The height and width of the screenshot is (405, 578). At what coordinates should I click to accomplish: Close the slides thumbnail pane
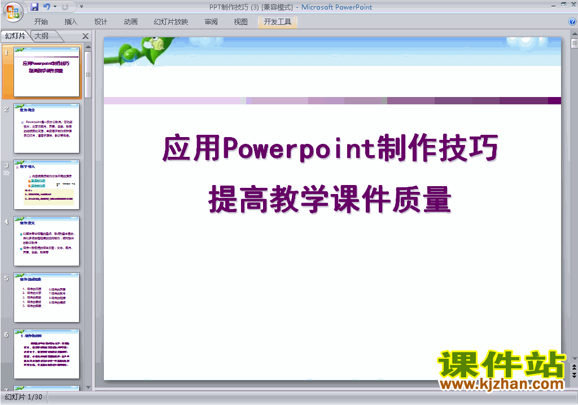[86, 36]
